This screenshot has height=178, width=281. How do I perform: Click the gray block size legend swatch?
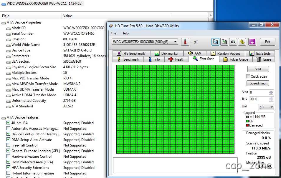coord(247,117)
